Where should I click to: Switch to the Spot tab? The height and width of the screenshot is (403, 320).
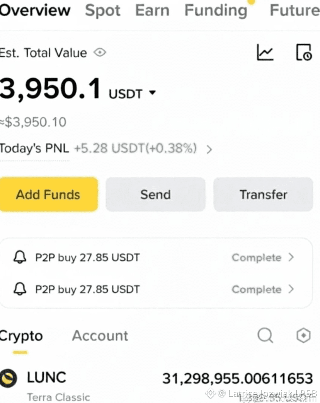(102, 10)
